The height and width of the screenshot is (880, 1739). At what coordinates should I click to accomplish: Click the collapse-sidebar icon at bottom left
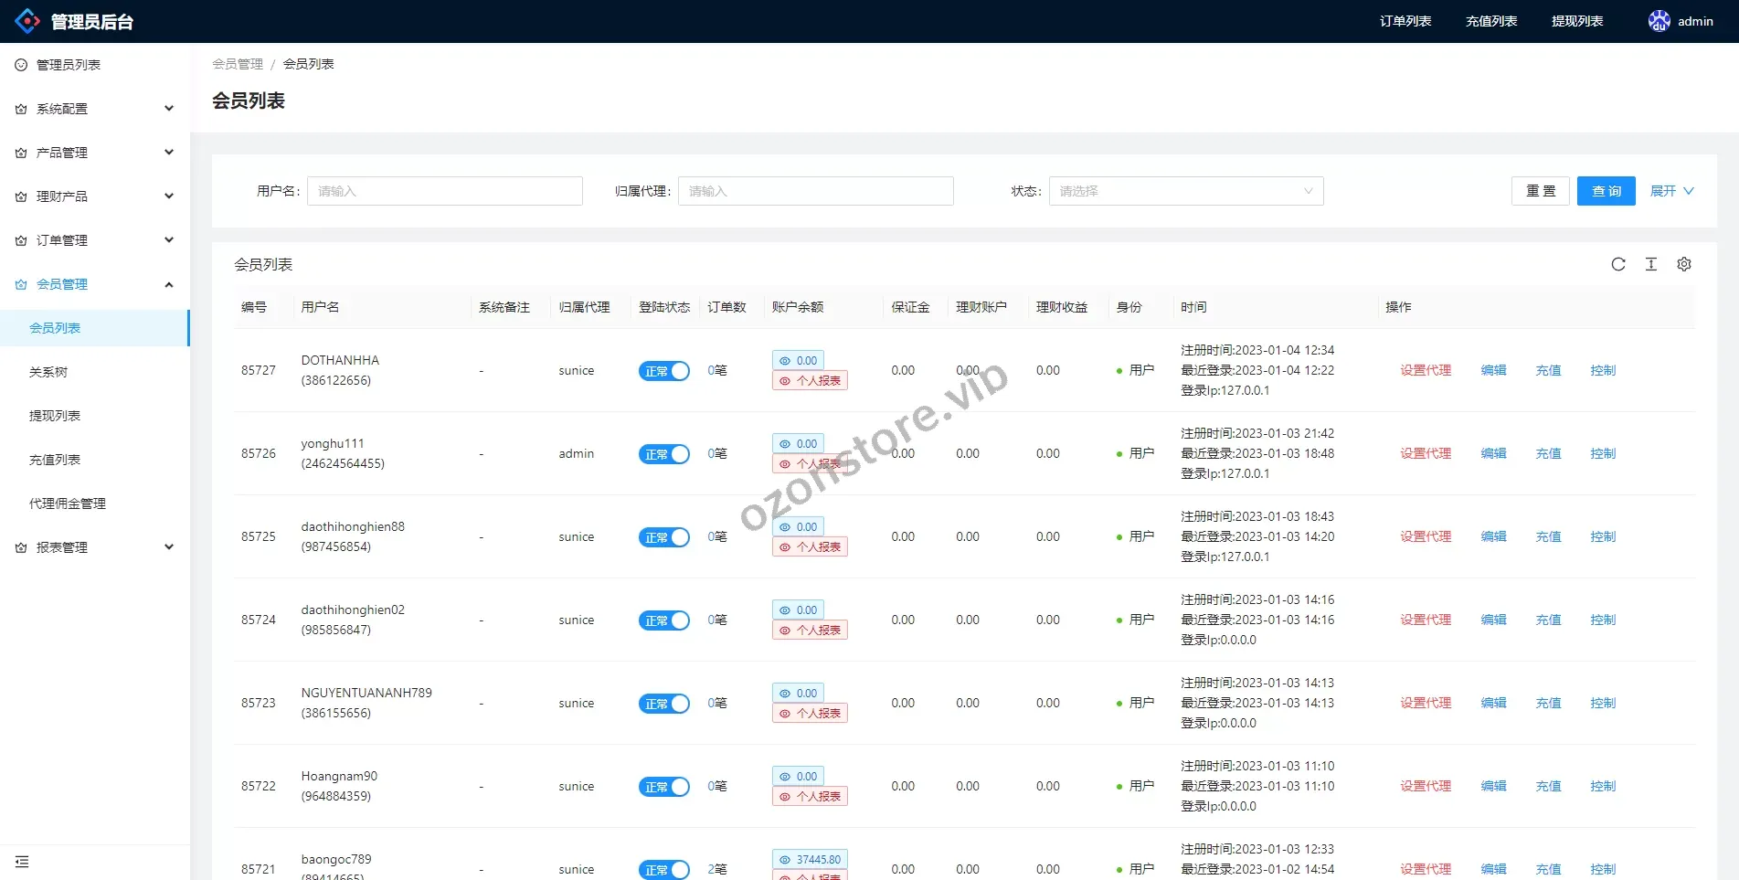click(x=23, y=861)
